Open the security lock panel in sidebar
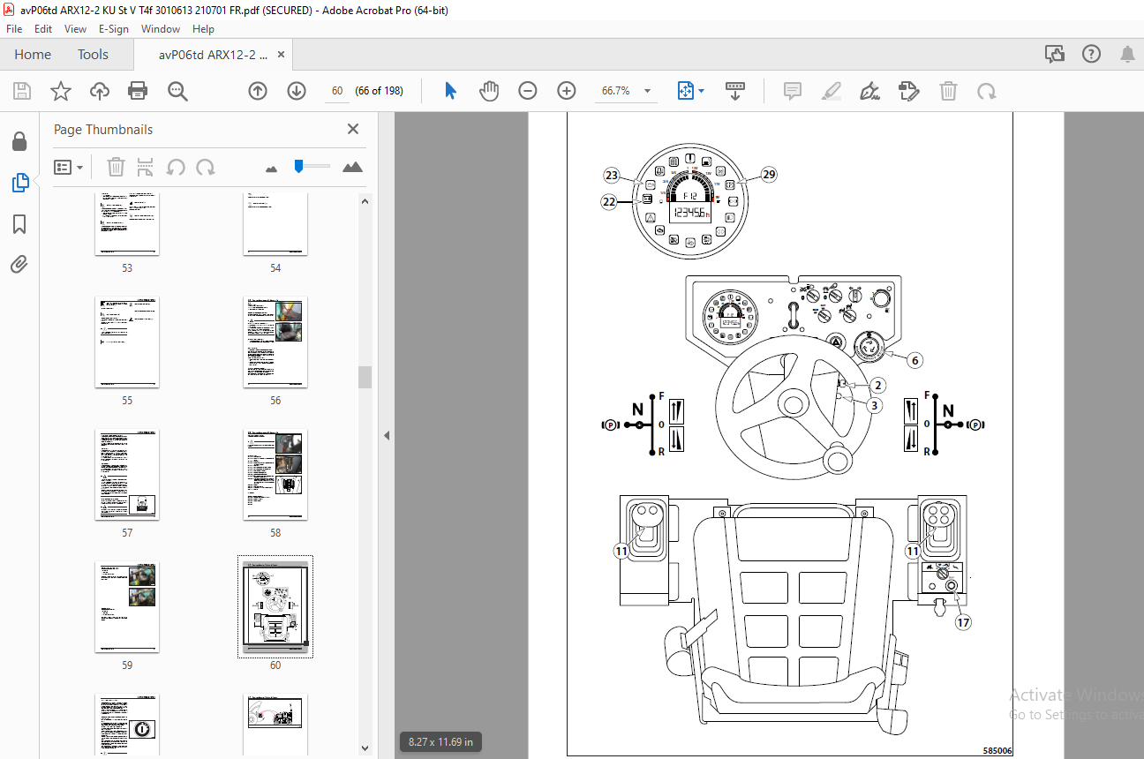Screen dimensions: 1144x759 coord(19,142)
